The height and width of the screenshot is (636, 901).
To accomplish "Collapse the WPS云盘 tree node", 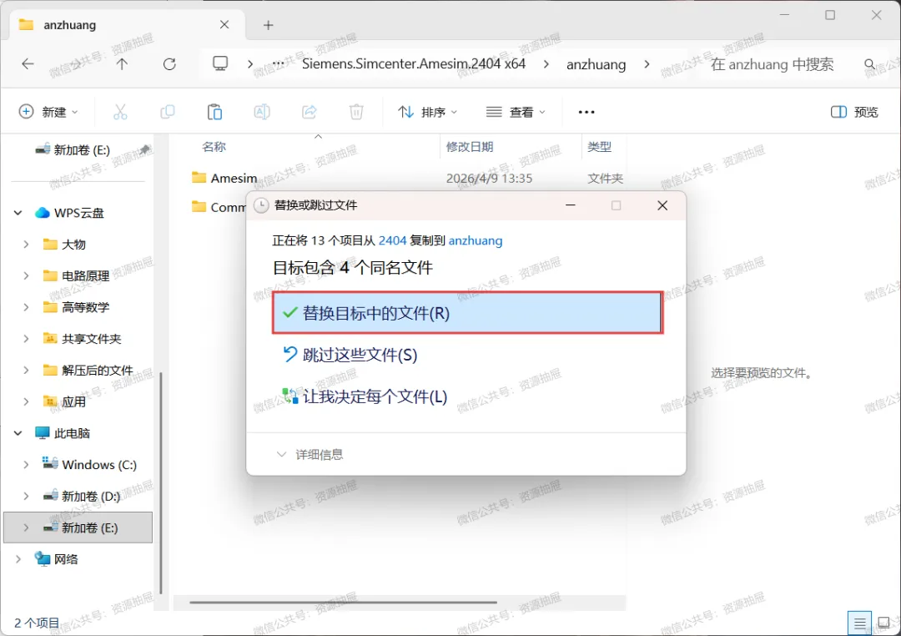I will coord(18,213).
